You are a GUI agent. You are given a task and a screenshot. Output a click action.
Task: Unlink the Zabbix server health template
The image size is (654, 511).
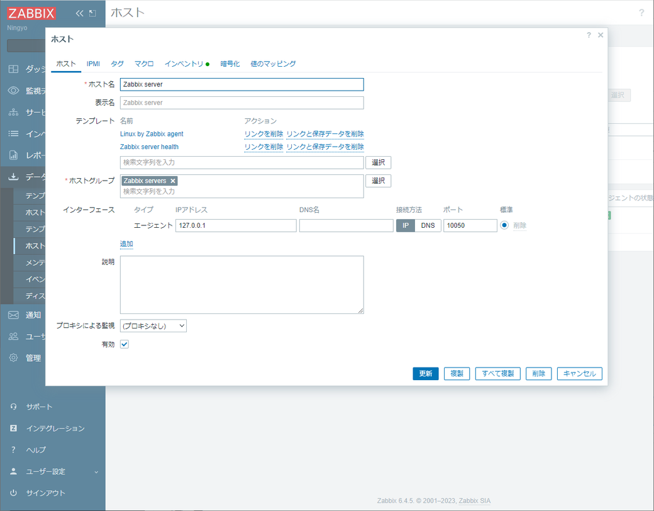[263, 147]
